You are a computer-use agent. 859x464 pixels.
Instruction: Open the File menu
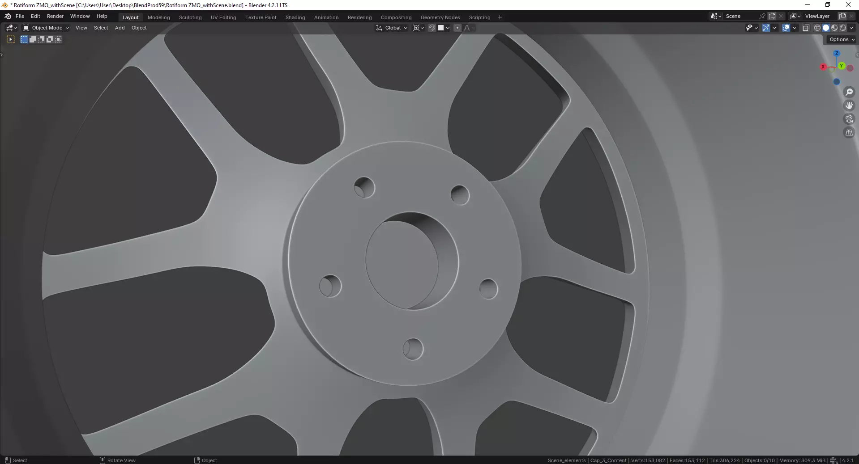(x=20, y=16)
